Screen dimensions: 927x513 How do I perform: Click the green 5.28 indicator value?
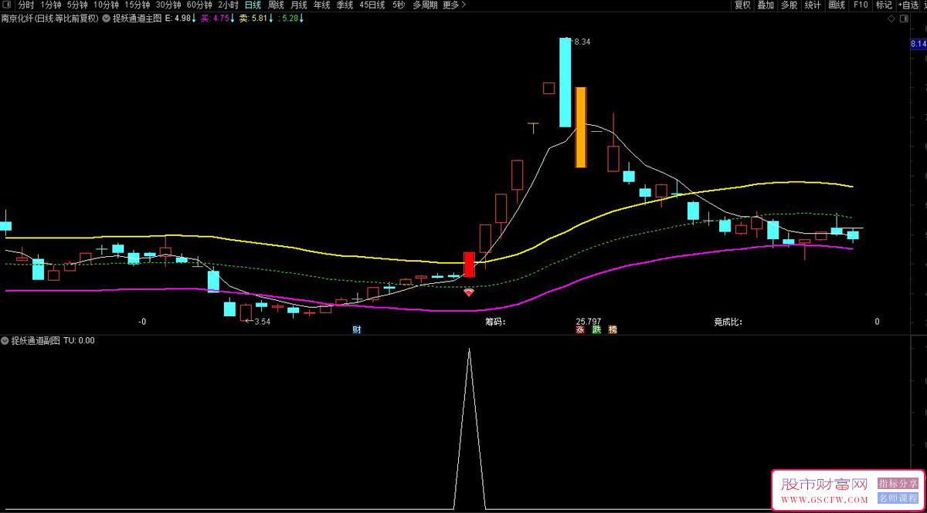(x=290, y=18)
